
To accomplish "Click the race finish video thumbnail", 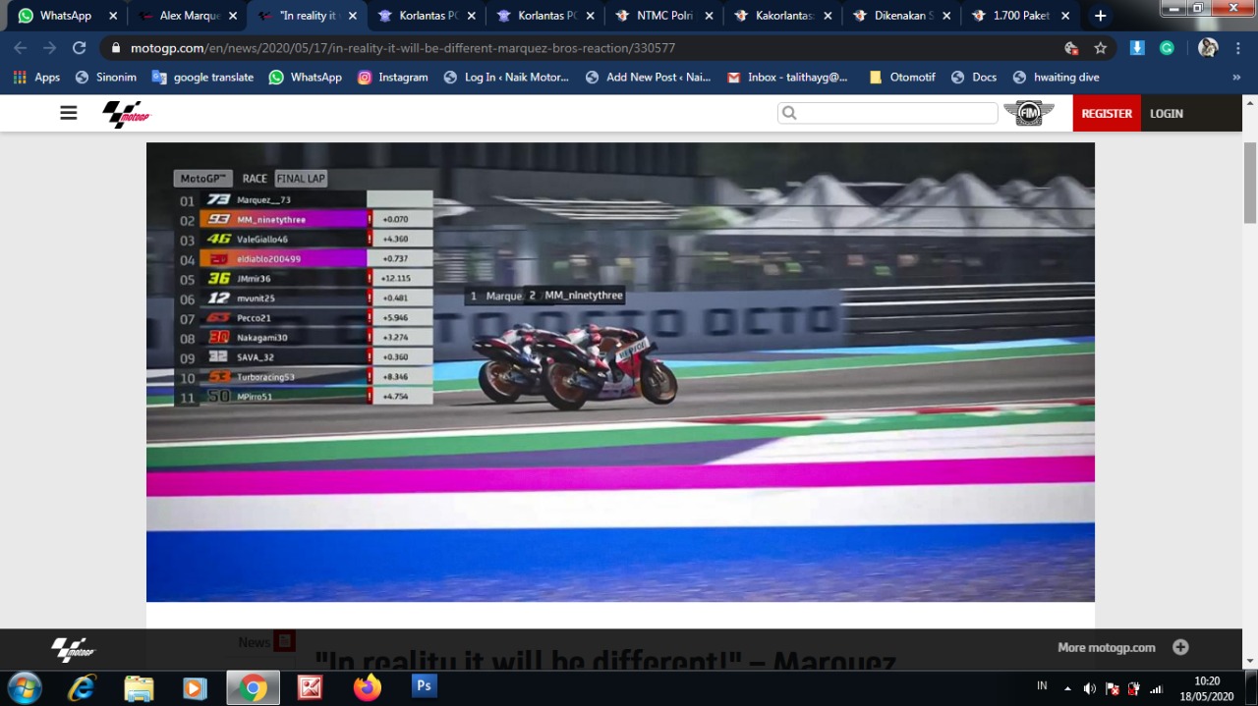I will (620, 371).
